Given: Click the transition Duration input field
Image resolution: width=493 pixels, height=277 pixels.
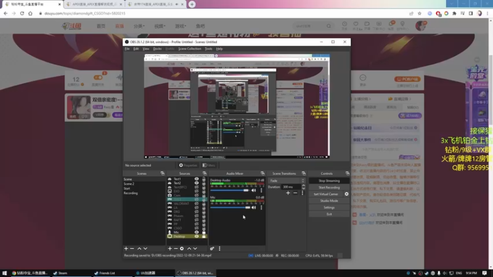Looking at the screenshot, I should coord(291,187).
